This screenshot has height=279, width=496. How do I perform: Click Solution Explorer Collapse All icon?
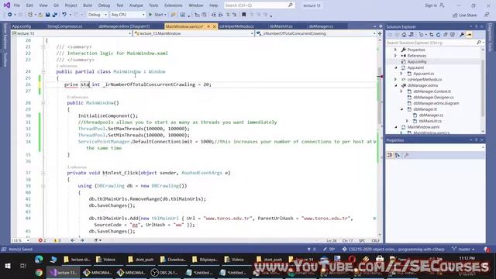point(446,35)
